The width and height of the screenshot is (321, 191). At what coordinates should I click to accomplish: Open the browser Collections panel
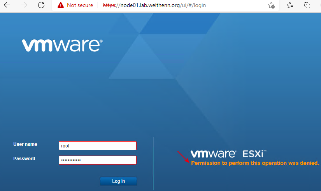307,5
